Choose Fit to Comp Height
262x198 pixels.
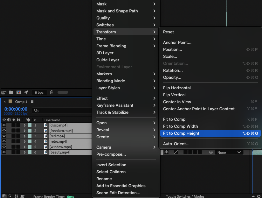point(210,133)
